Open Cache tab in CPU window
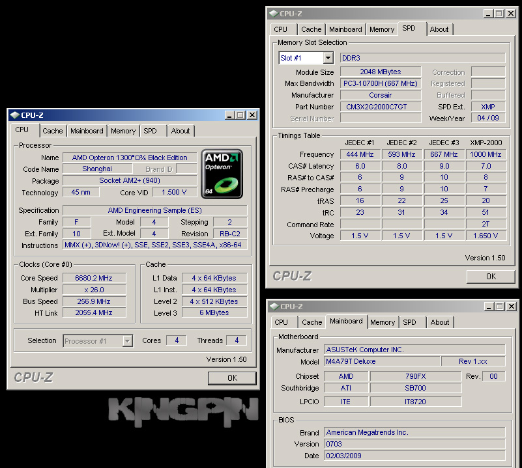Screen dimensions: 522x468 (x=53, y=131)
